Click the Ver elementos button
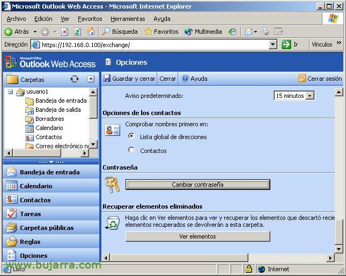Screen dimensions: 346x276 (x=198, y=236)
